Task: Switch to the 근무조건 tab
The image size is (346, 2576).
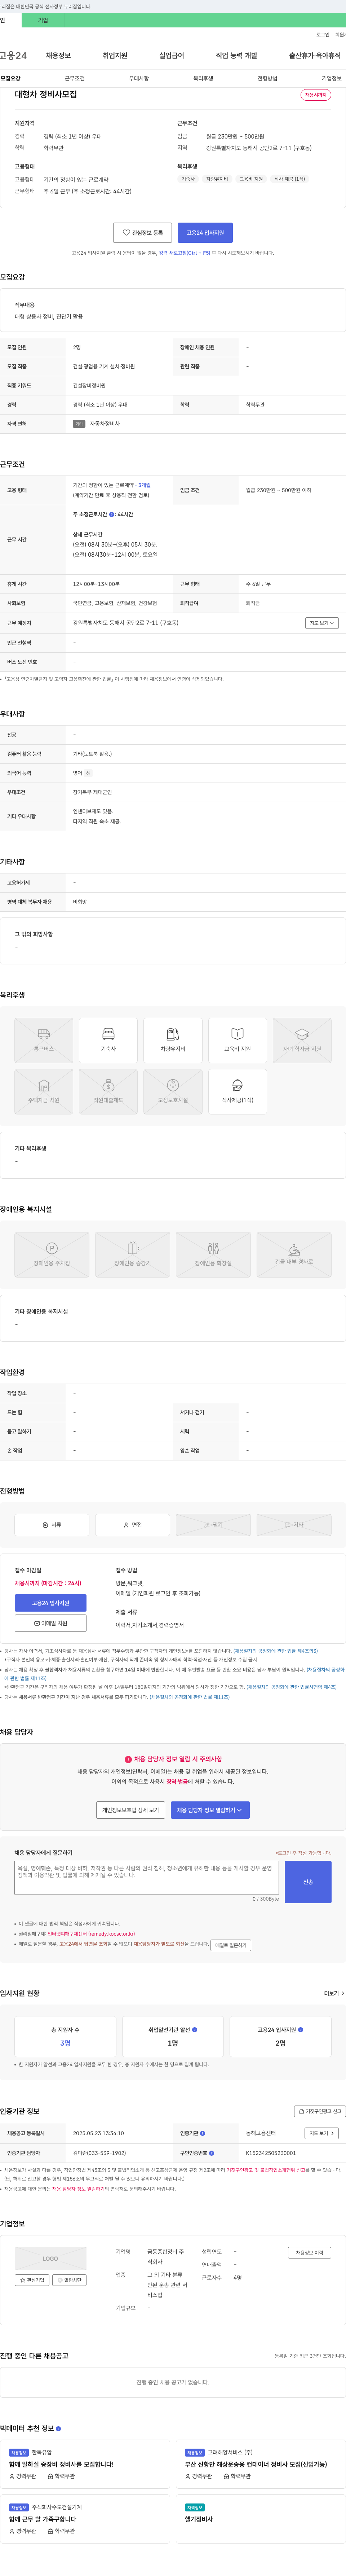Action: click(x=75, y=78)
